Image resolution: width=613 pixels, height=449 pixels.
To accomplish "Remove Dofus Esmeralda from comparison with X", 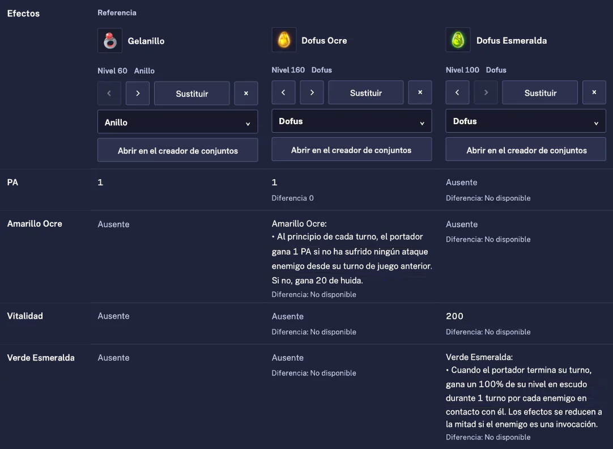I will coord(594,93).
